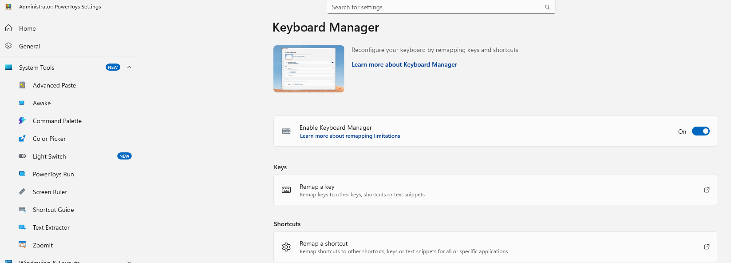
Task: Click the Text Extractor icon
Action: pyautogui.click(x=22, y=227)
